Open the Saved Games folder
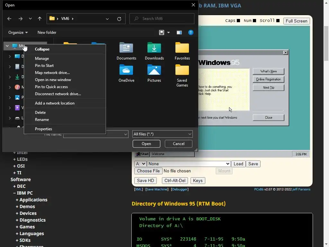 182,76
